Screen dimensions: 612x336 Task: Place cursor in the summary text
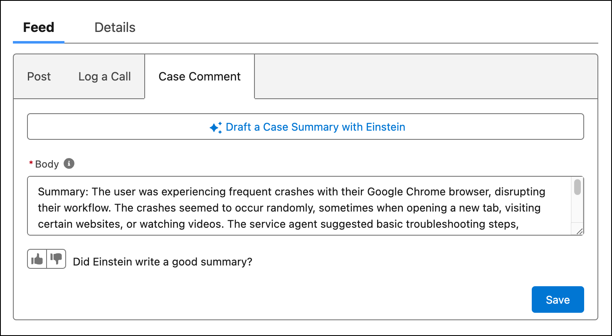pyautogui.click(x=291, y=207)
